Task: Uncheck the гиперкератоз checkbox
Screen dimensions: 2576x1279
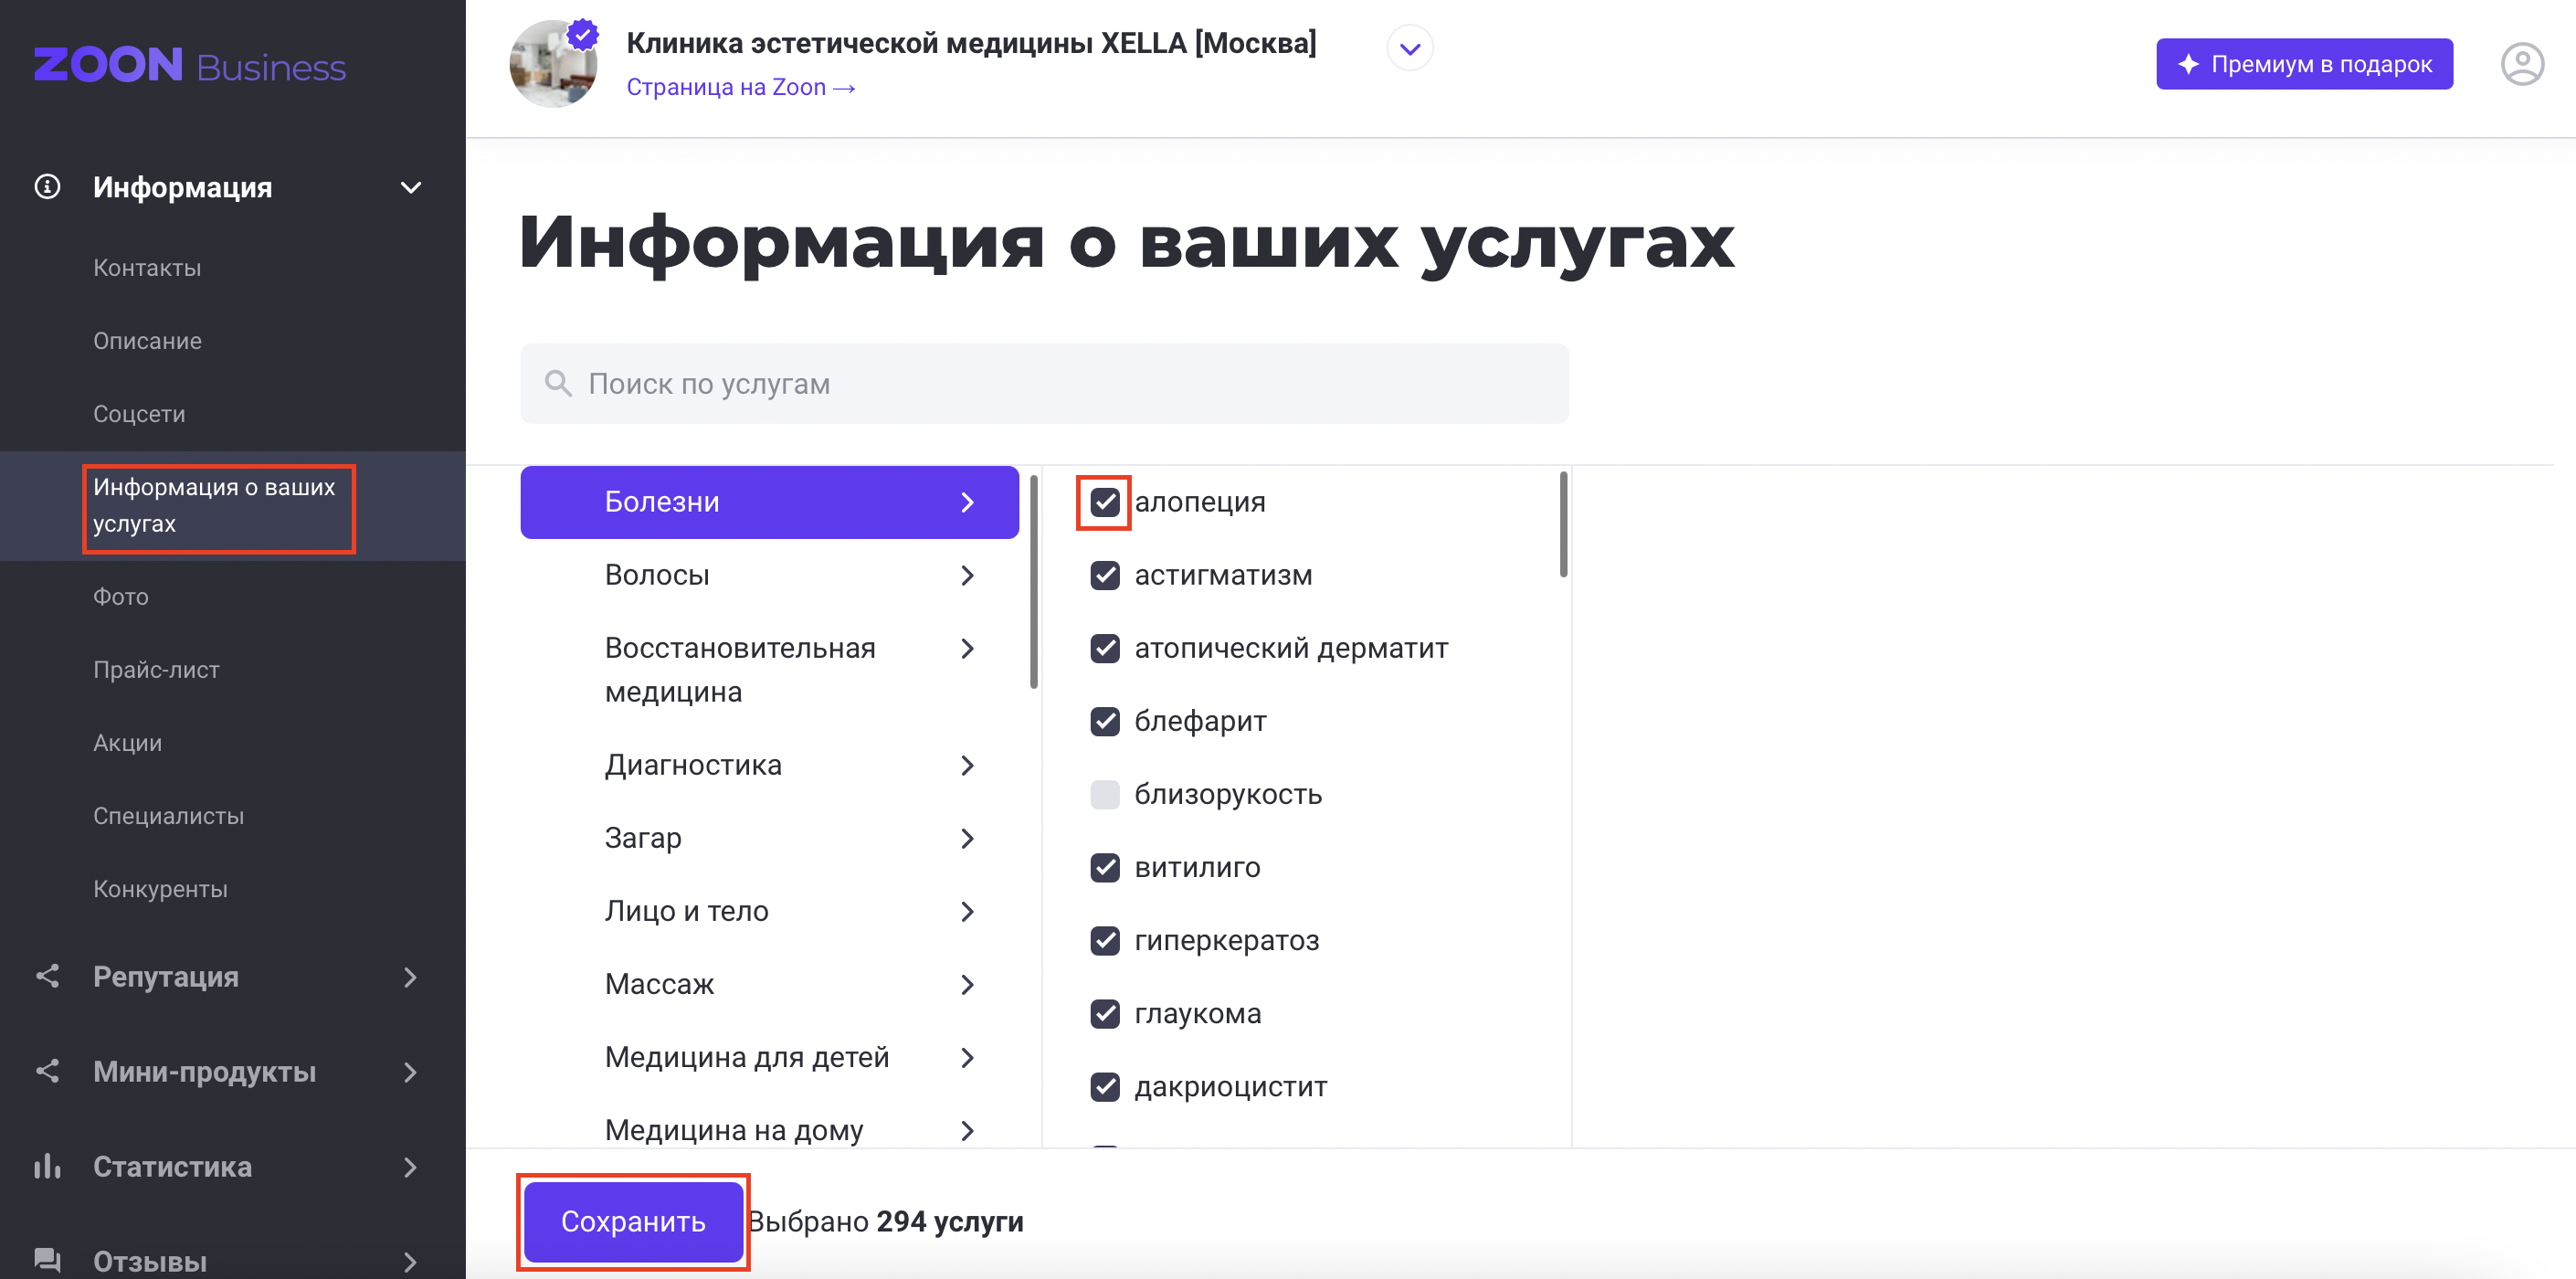Action: (x=1104, y=940)
